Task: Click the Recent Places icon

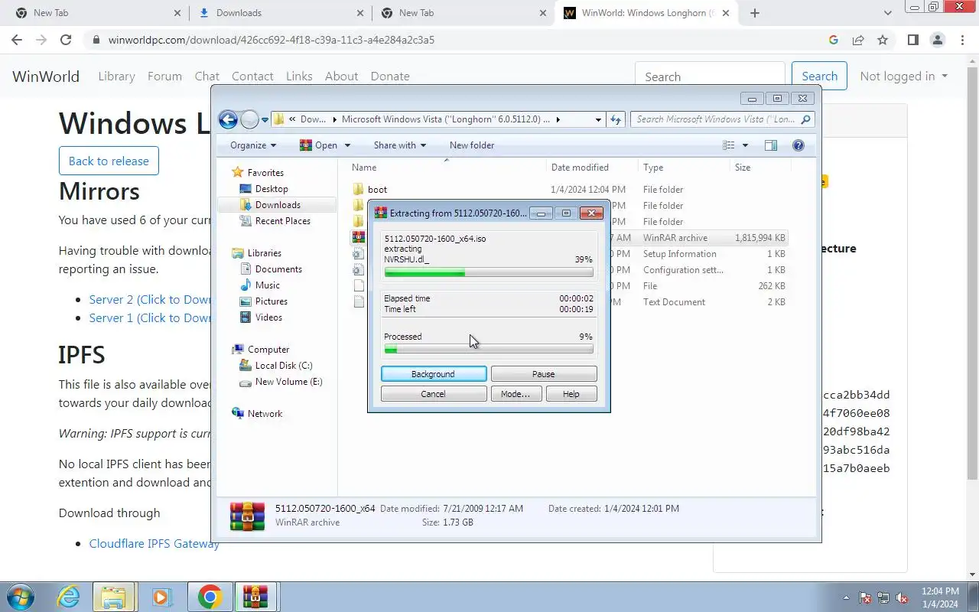Action: coord(246,221)
